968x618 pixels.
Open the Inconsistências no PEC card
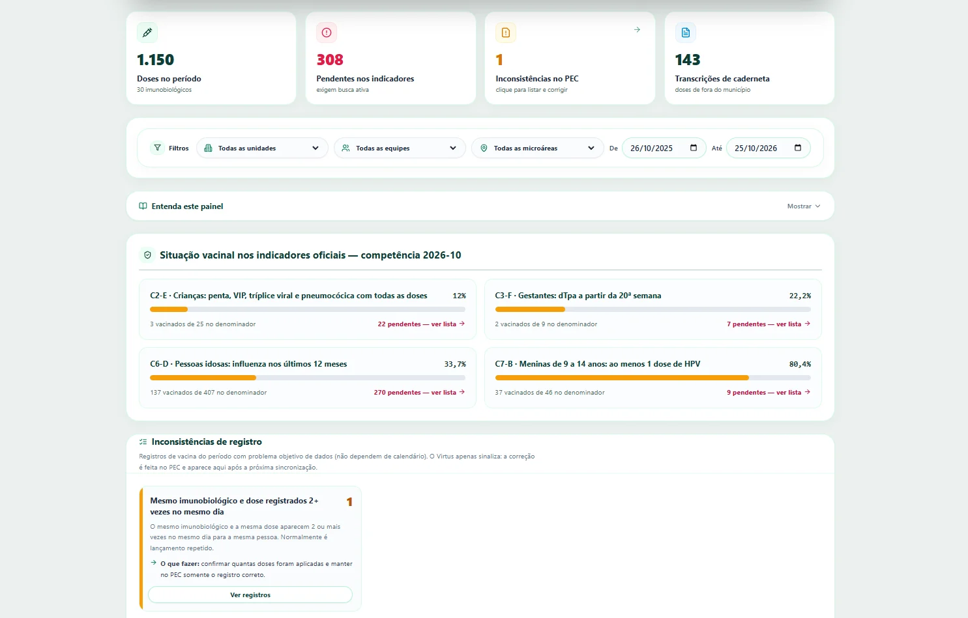(570, 58)
